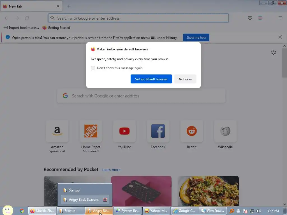Close the New Tab tab
This screenshot has height=215, width=287.
(58, 6)
